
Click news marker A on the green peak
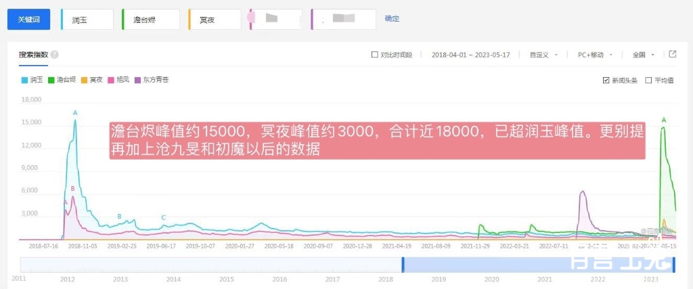click(663, 120)
